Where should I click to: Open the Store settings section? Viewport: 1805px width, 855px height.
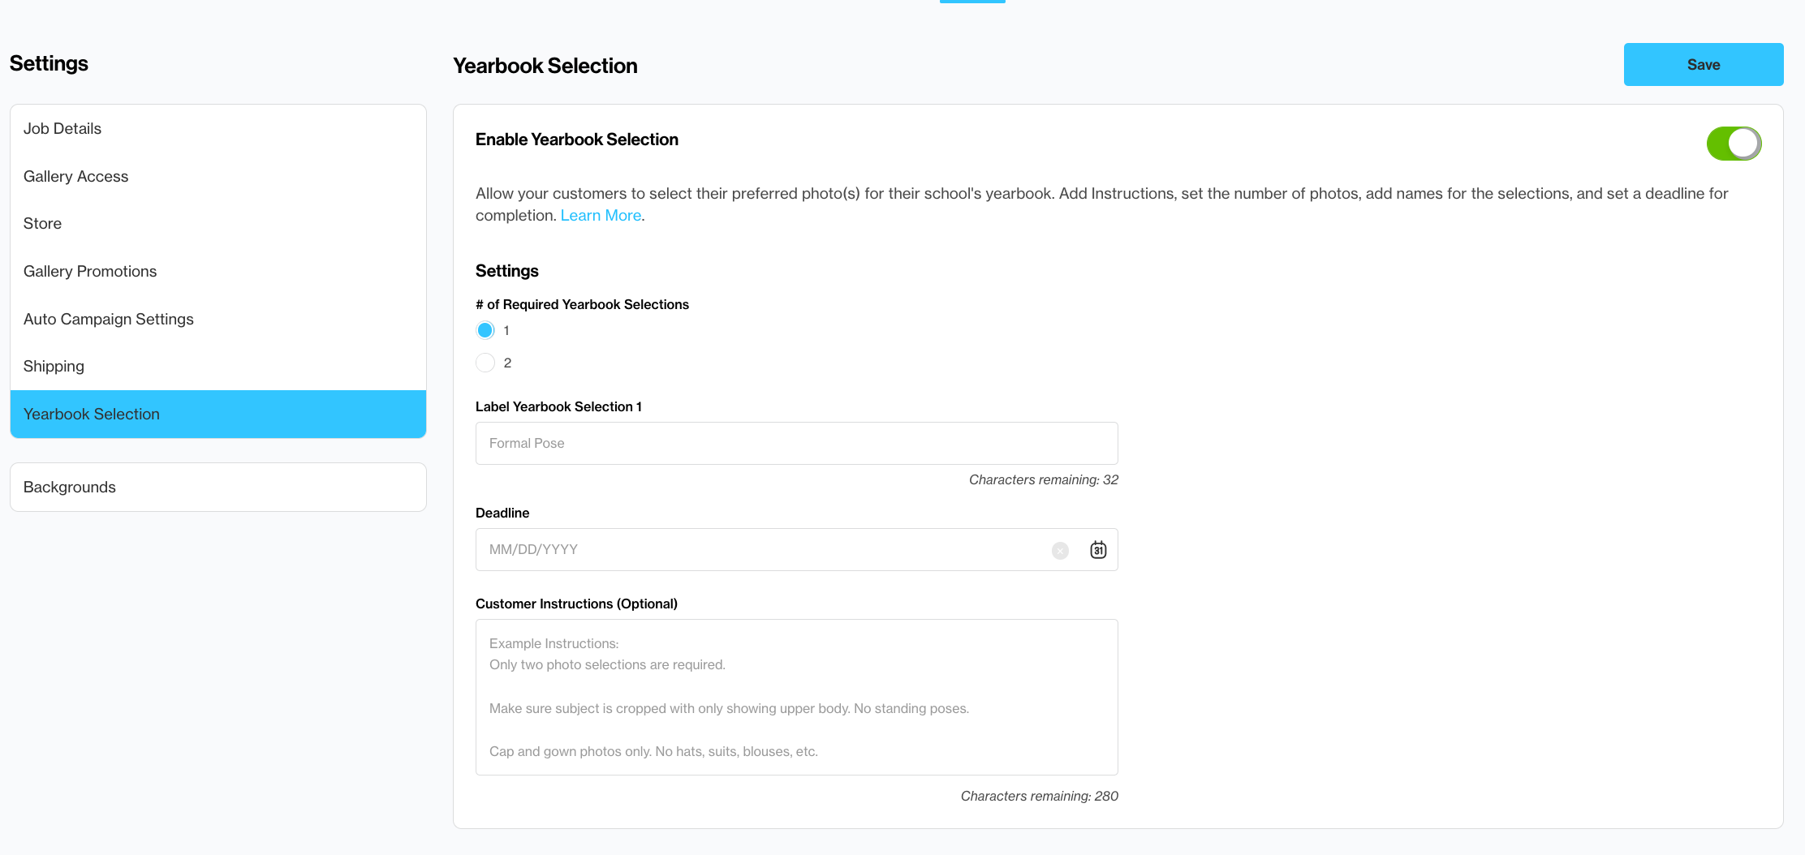[218, 224]
